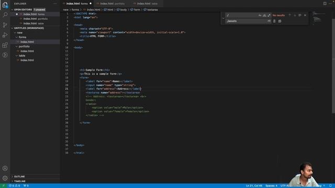335x188 pixels.
Task: Click 'textarea' in the breadcrumb
Action: 152,9
